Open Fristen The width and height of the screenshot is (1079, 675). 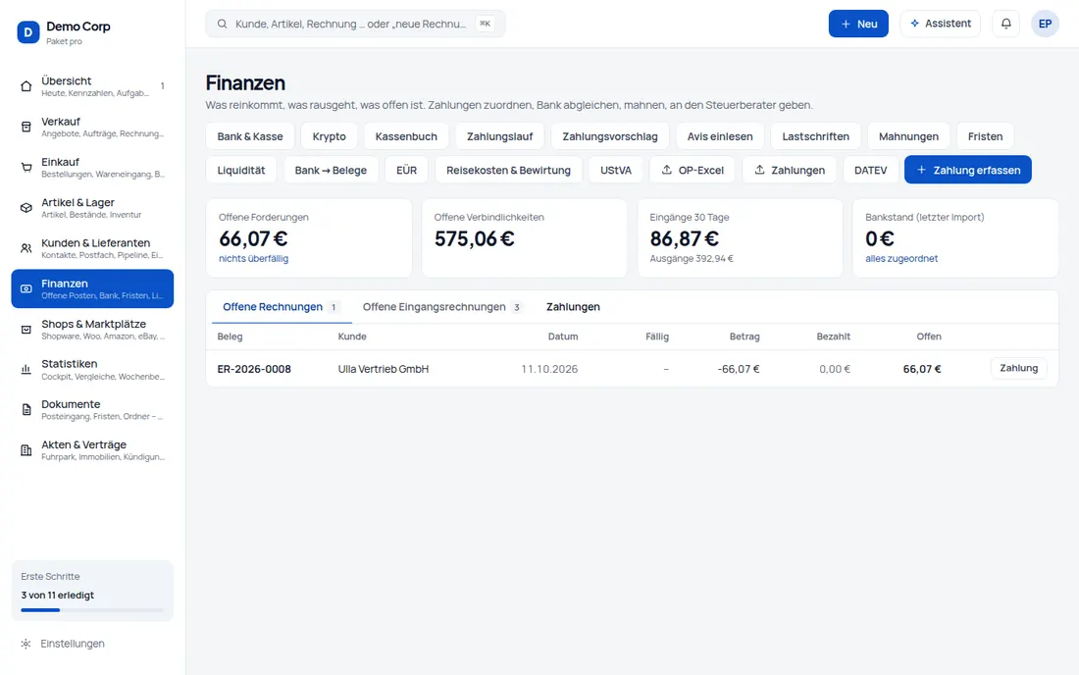986,136
